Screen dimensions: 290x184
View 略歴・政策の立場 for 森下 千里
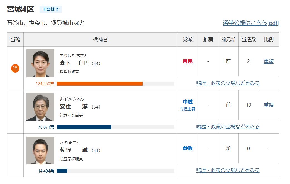click(228, 83)
